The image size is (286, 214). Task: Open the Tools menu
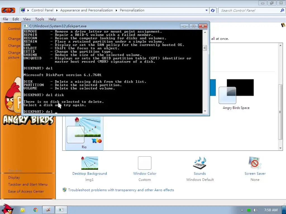tap(40, 19)
